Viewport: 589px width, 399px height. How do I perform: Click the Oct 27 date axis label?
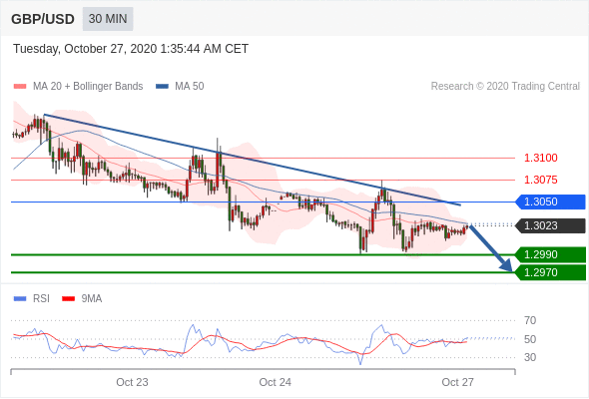coord(457,382)
